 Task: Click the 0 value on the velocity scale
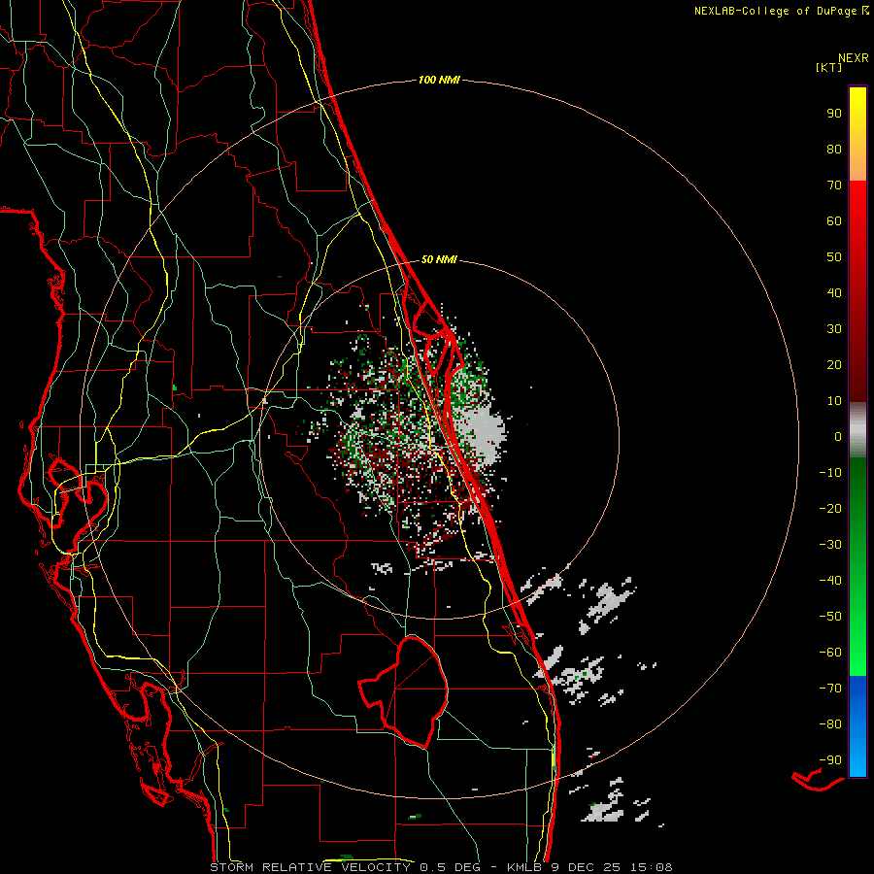[x=838, y=436]
